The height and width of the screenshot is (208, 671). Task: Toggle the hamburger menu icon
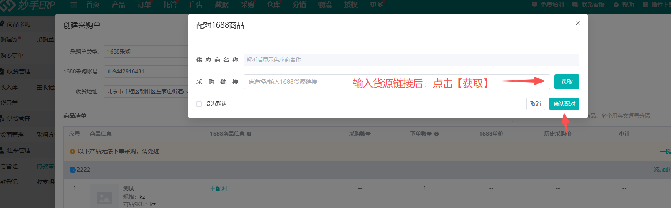74,5
